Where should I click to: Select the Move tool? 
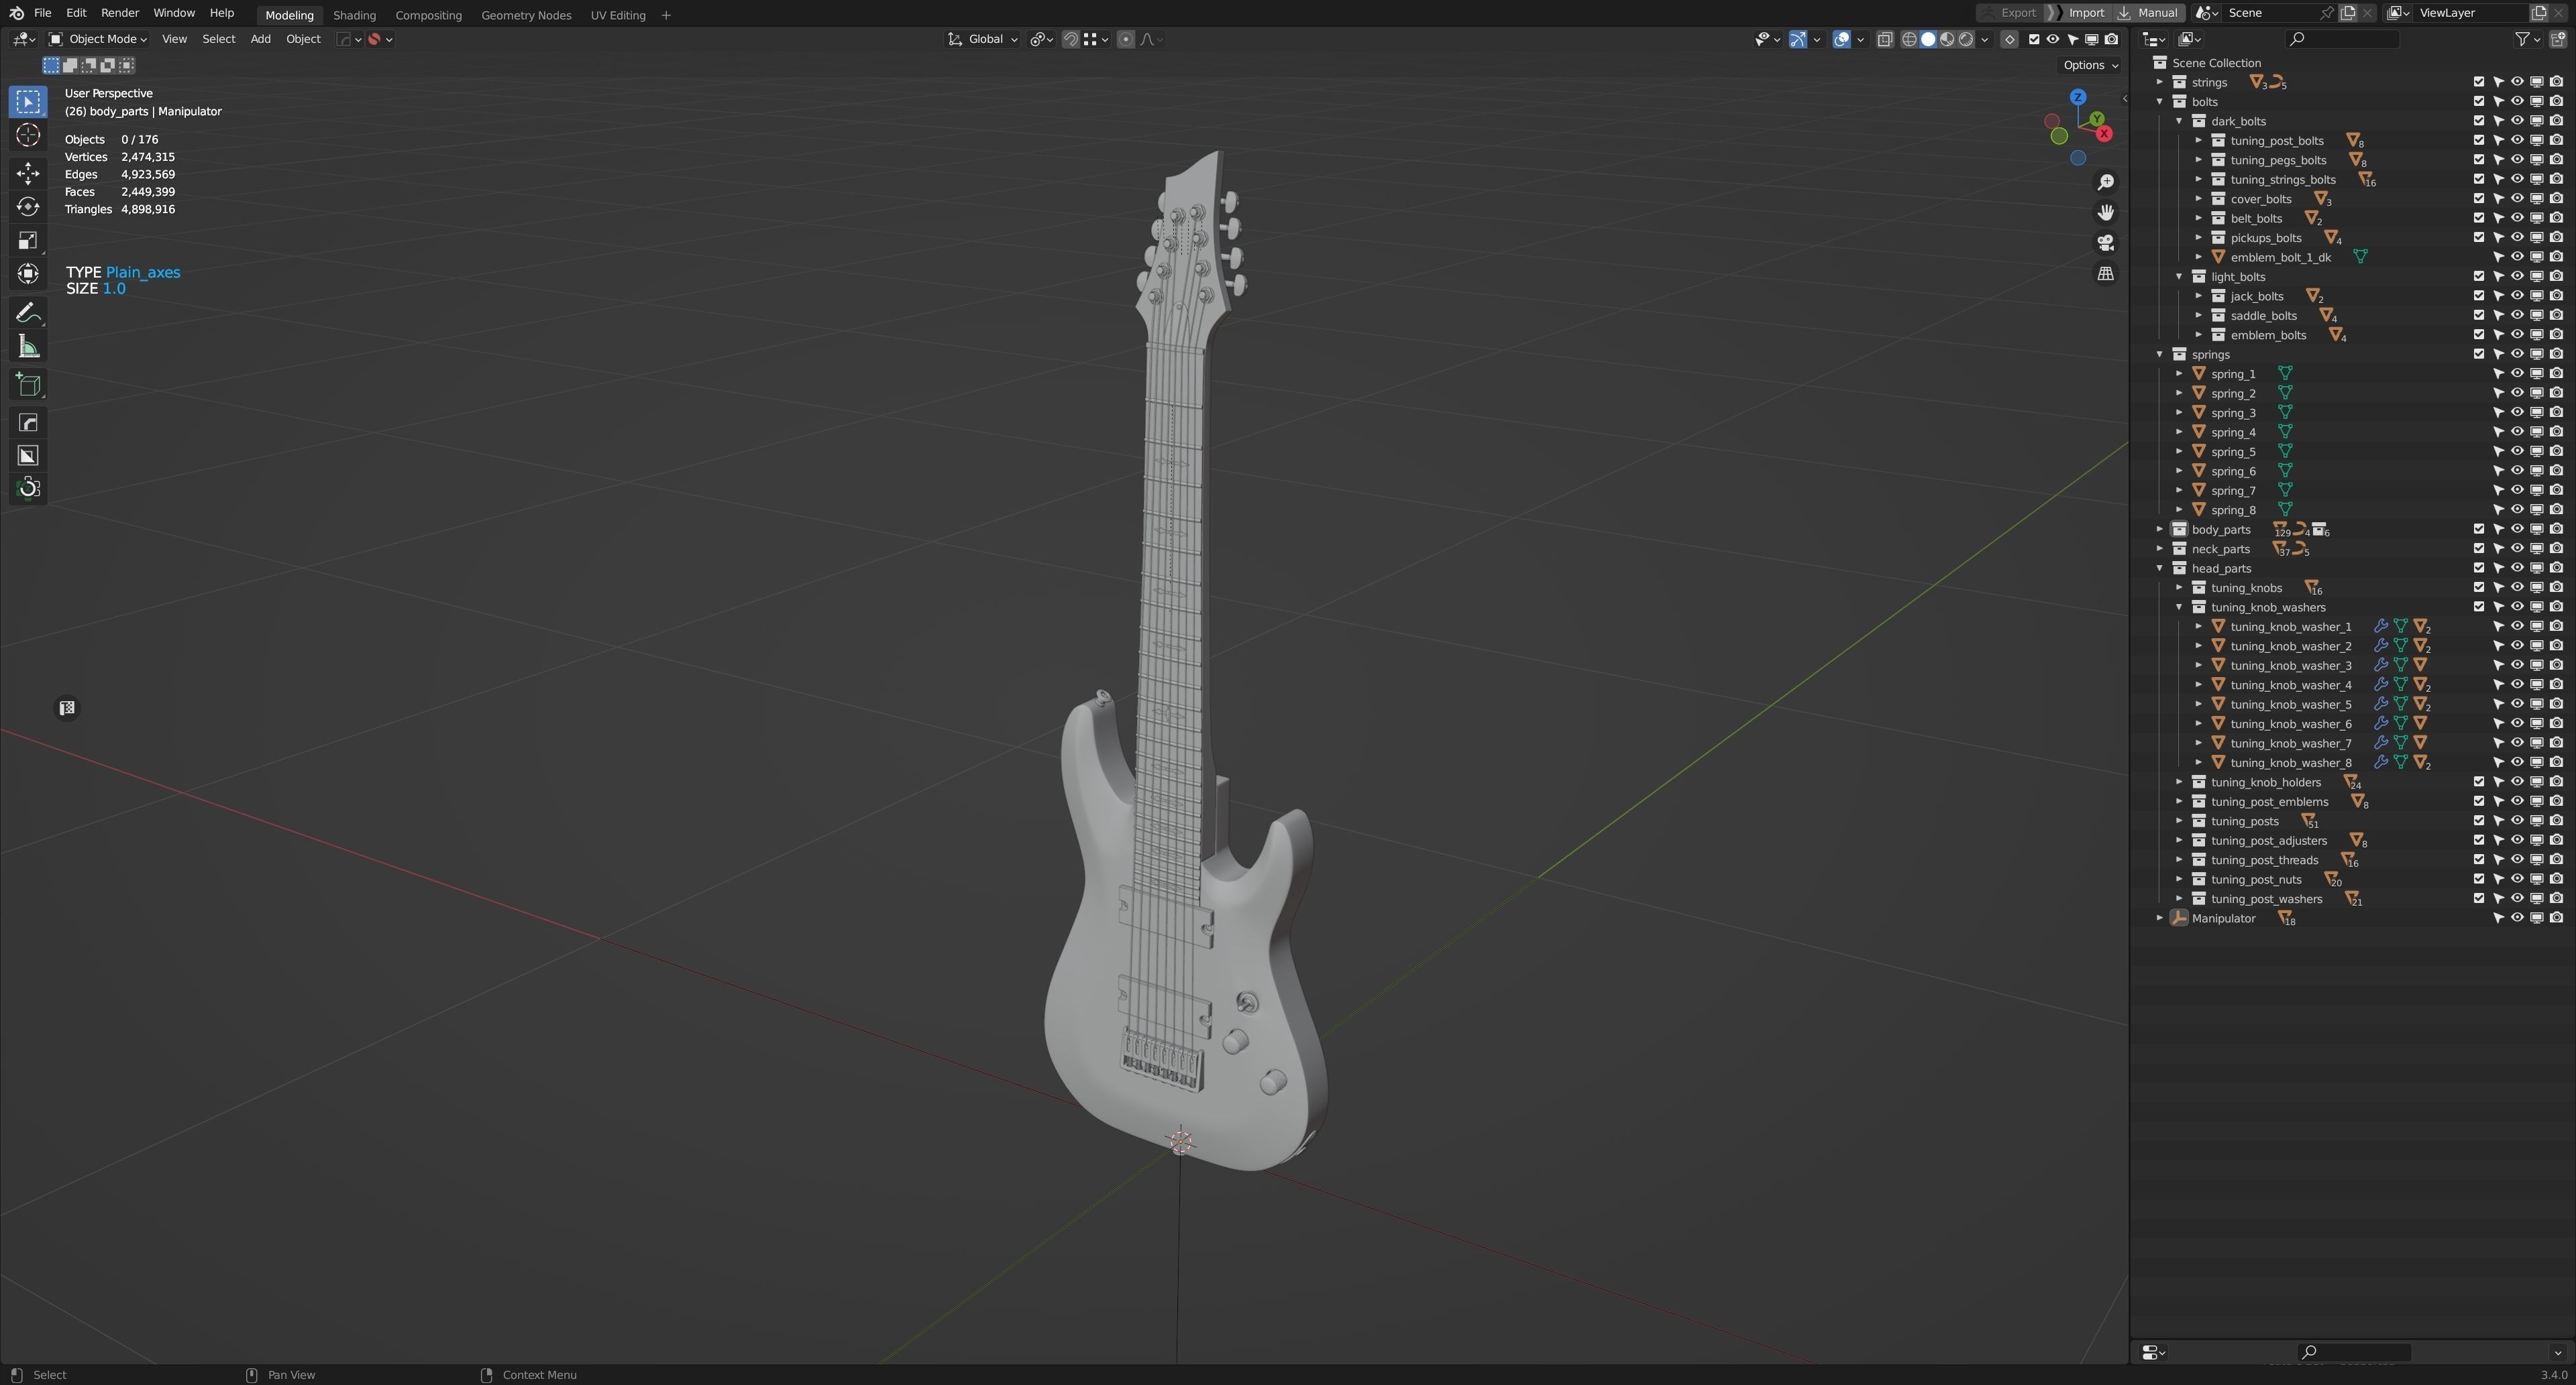click(28, 174)
